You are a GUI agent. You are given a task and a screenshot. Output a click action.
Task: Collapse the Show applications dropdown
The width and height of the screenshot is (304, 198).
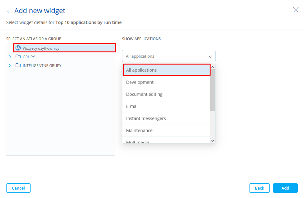click(210, 56)
